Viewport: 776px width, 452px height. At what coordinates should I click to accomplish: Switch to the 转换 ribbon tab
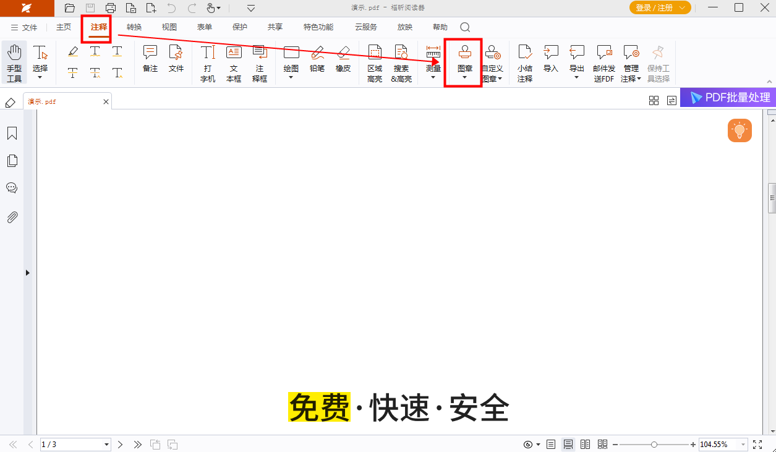134,27
